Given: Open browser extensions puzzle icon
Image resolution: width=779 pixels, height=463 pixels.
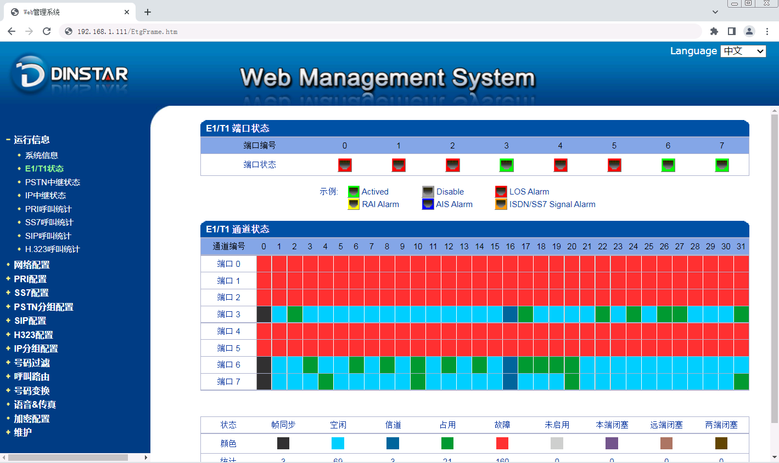Looking at the screenshot, I should pyautogui.click(x=714, y=31).
